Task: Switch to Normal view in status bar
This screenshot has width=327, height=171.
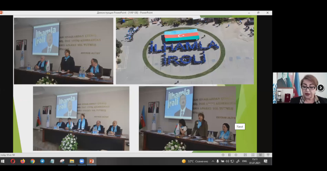Action: coord(245,155)
